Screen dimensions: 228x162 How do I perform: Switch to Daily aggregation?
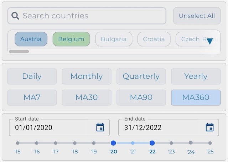(x=32, y=77)
